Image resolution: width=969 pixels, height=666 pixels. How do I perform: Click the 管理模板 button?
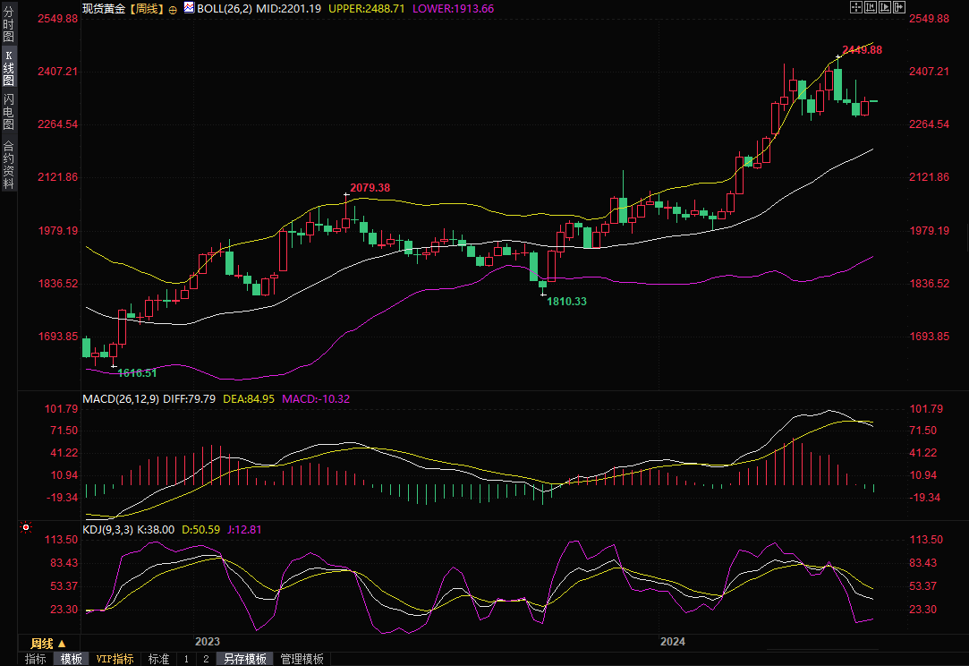coord(302,659)
